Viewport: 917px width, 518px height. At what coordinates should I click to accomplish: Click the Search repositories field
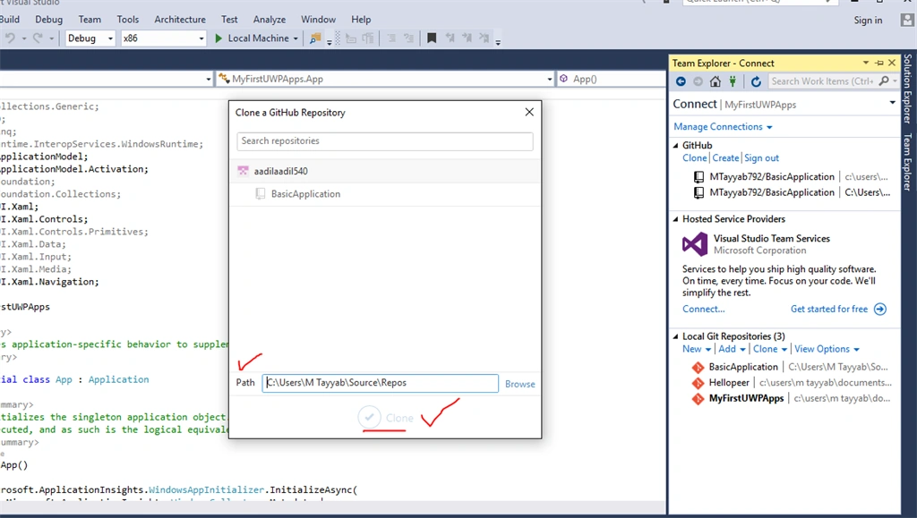click(x=385, y=140)
